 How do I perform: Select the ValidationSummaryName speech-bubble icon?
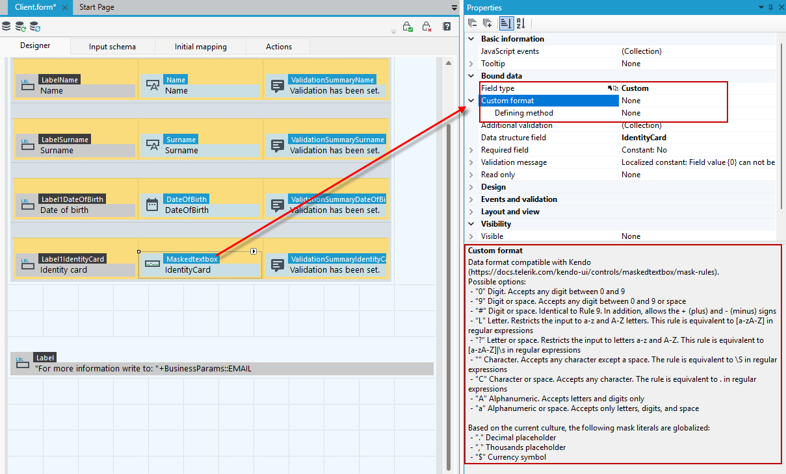click(278, 85)
